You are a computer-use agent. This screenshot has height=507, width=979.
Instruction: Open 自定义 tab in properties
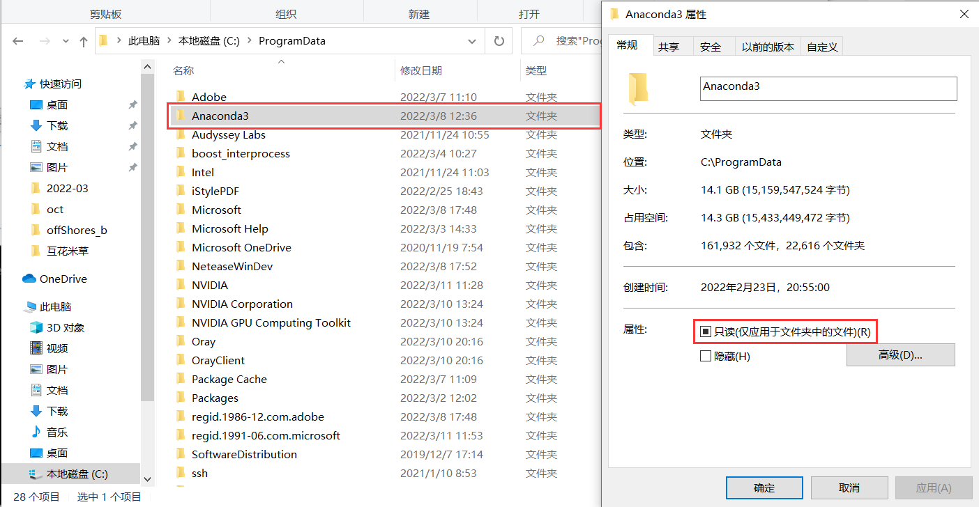pos(822,47)
